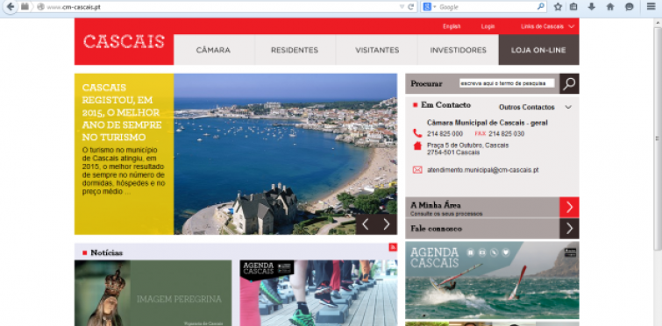Screen dimensions: 662x326
Task: Open A Minha Área red arrow button
Action: (569, 207)
